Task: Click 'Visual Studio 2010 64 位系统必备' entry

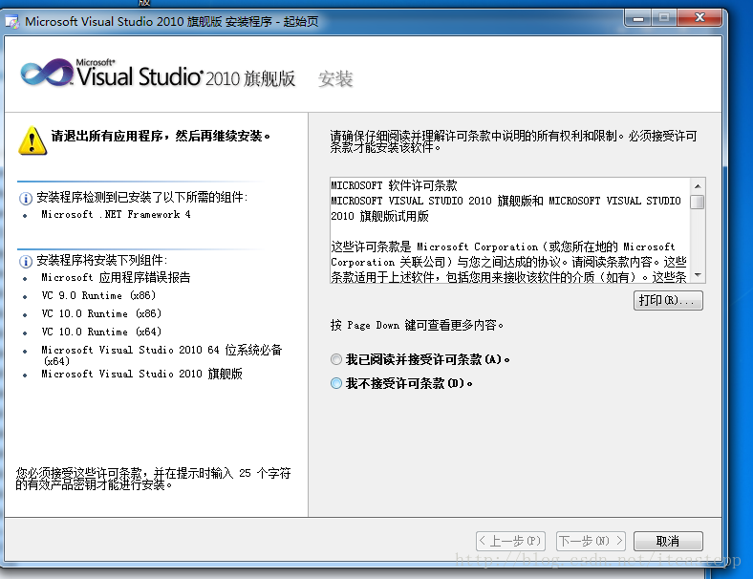Action: pos(161,354)
